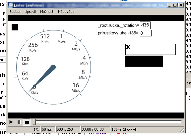191x137 pixels.
Task: Click the 500 x 260 size status entry
Action: (x=68, y=129)
